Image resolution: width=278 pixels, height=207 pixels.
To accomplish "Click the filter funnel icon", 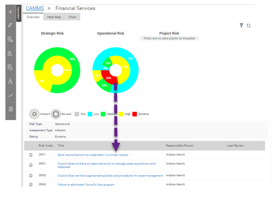I will click(x=241, y=26).
